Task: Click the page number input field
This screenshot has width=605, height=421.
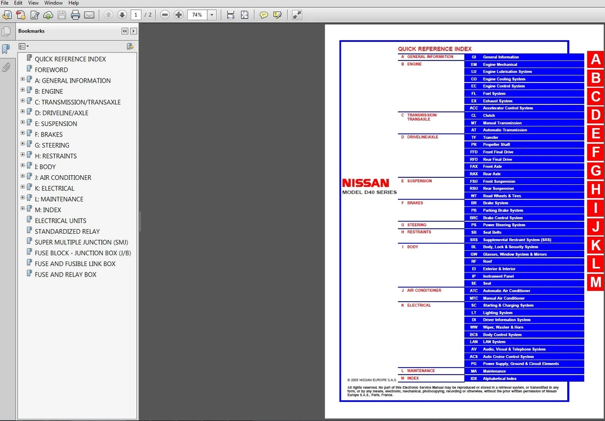Action: (x=136, y=15)
